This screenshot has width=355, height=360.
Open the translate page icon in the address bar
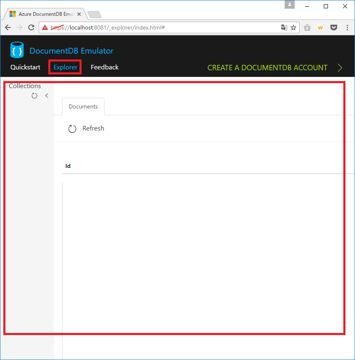[284, 27]
